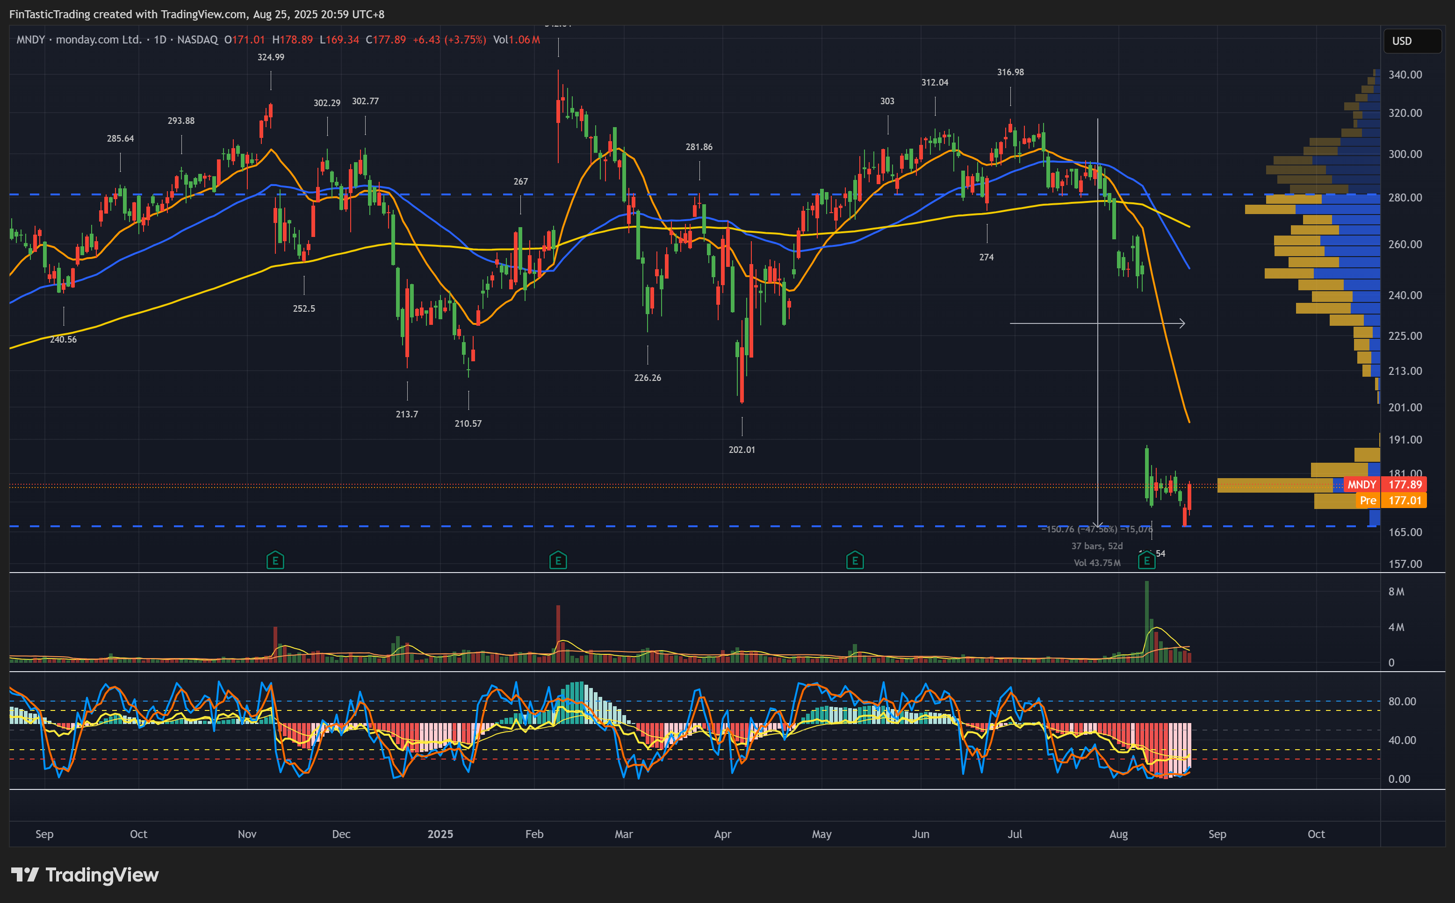Click the earnings E marker near November
The height and width of the screenshot is (903, 1455).
(x=275, y=560)
